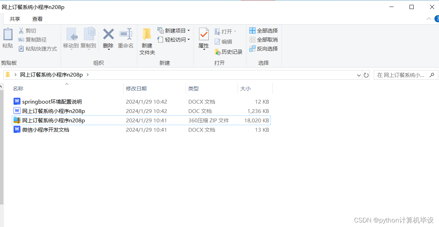Open History (历史记录)
This screenshot has height=227, width=439.
(x=228, y=52)
